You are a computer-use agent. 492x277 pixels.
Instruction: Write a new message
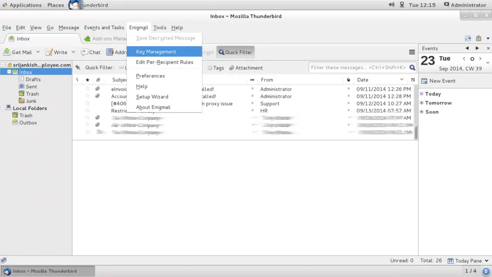(57, 52)
